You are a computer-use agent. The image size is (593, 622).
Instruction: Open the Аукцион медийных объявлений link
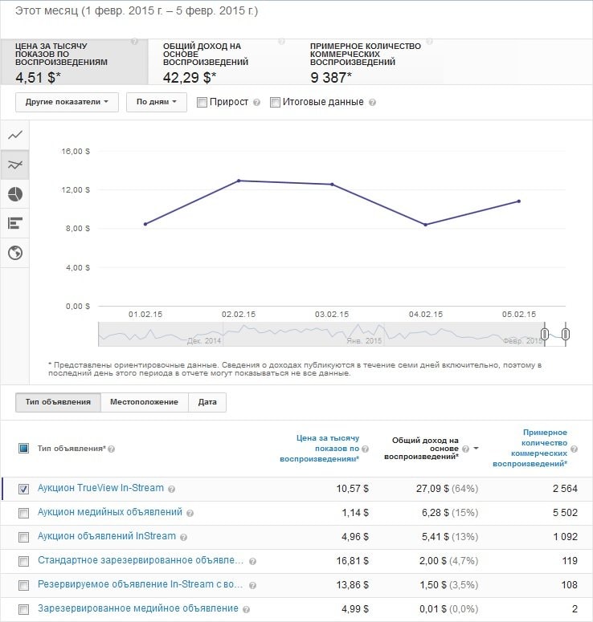[109, 512]
